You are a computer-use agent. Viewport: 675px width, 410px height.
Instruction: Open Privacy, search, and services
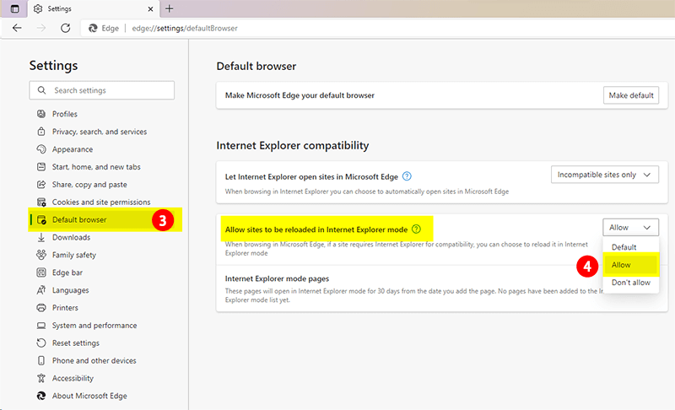100,132
